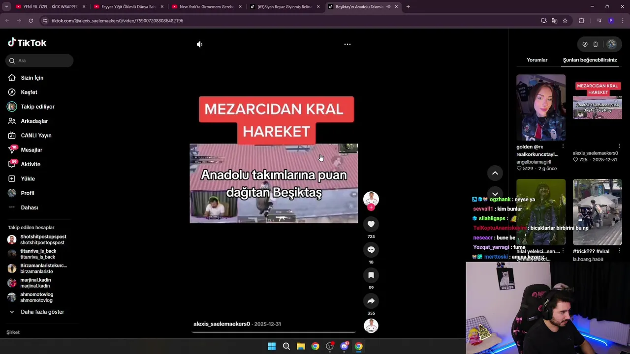Open #trick??? #viral video thumbnail
The image size is (630, 354).
tap(598, 212)
